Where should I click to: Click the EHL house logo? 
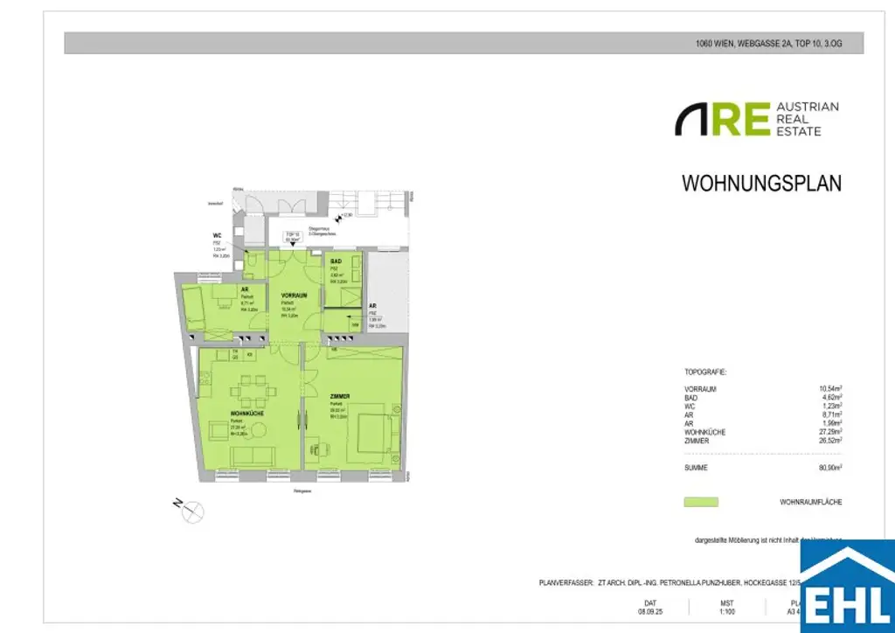(847, 584)
